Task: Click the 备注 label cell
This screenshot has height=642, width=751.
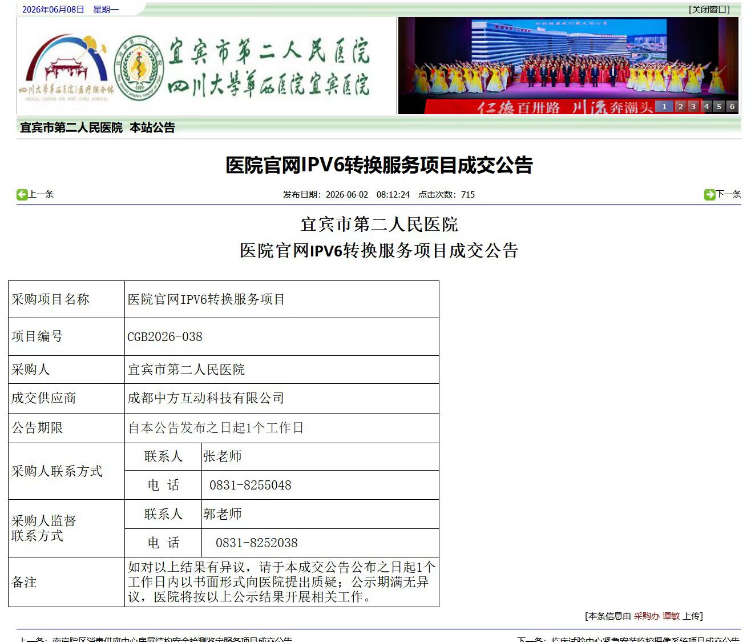Action: (x=67, y=582)
